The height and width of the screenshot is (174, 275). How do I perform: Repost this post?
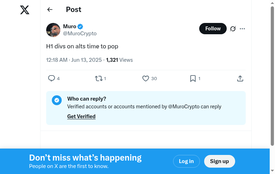click(x=99, y=78)
